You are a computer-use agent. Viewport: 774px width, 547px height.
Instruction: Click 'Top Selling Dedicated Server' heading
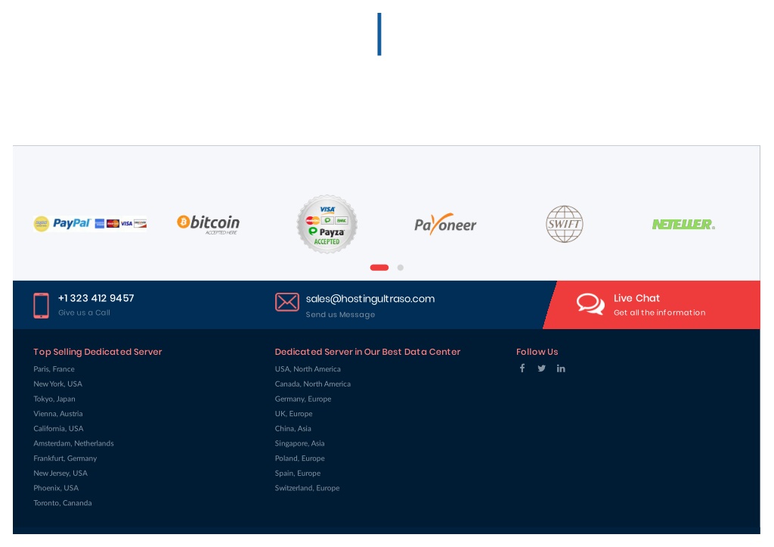[x=98, y=352]
